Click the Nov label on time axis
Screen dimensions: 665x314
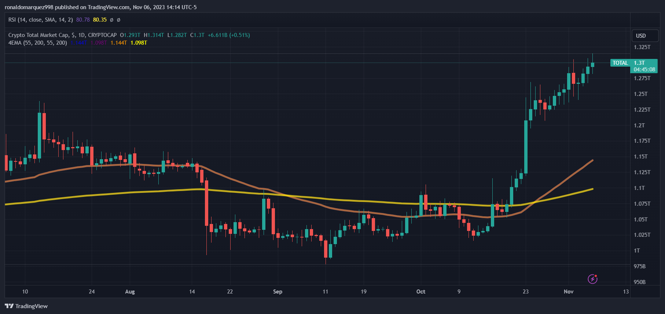pos(568,292)
